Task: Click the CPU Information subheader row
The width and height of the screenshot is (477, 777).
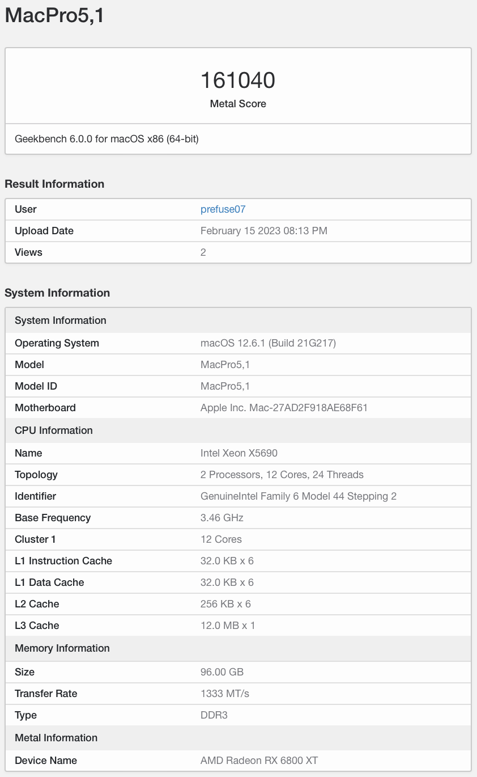Action: [238, 430]
